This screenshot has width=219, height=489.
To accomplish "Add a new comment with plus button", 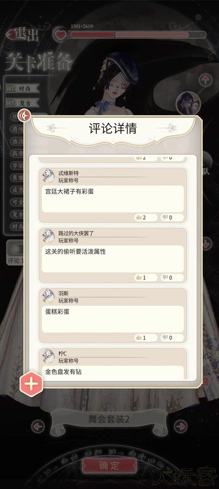I will 31,384.
